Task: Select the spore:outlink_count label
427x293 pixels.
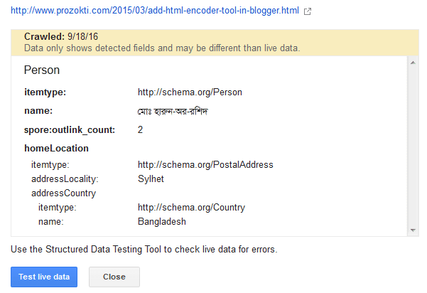Action: click(x=70, y=129)
